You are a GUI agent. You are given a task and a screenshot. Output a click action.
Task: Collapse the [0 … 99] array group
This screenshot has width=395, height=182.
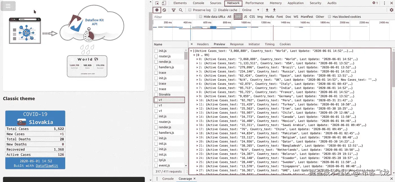(194, 55)
